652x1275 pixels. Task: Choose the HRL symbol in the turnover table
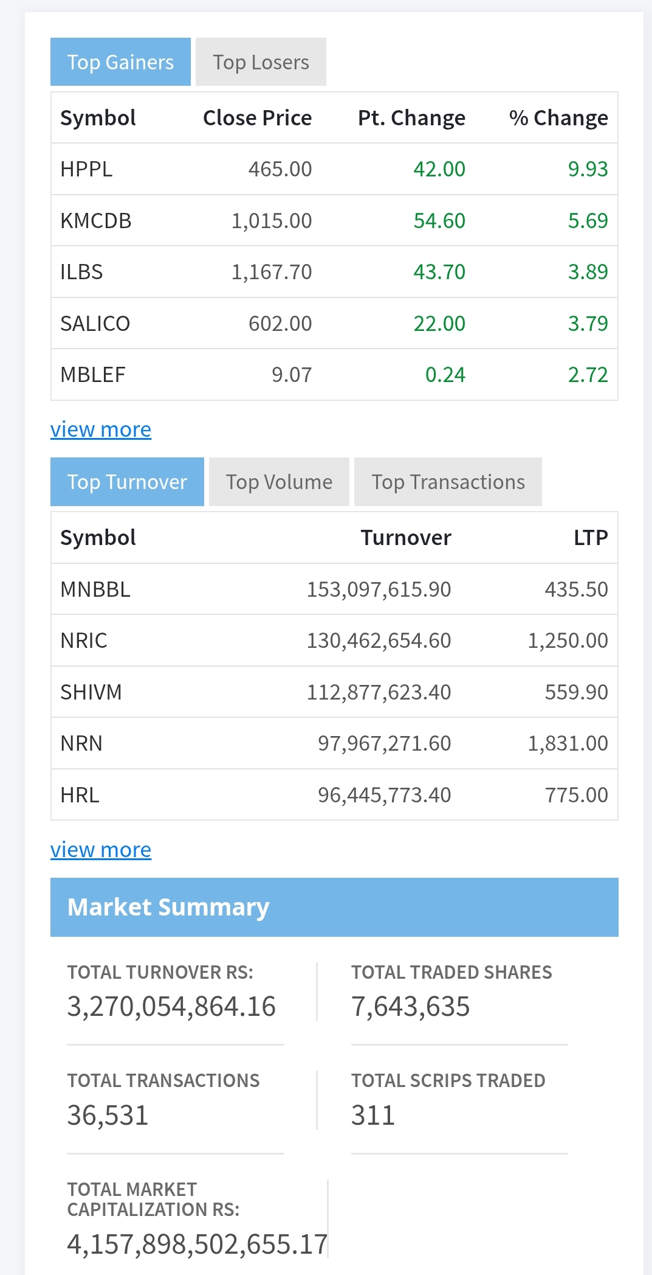pos(80,795)
